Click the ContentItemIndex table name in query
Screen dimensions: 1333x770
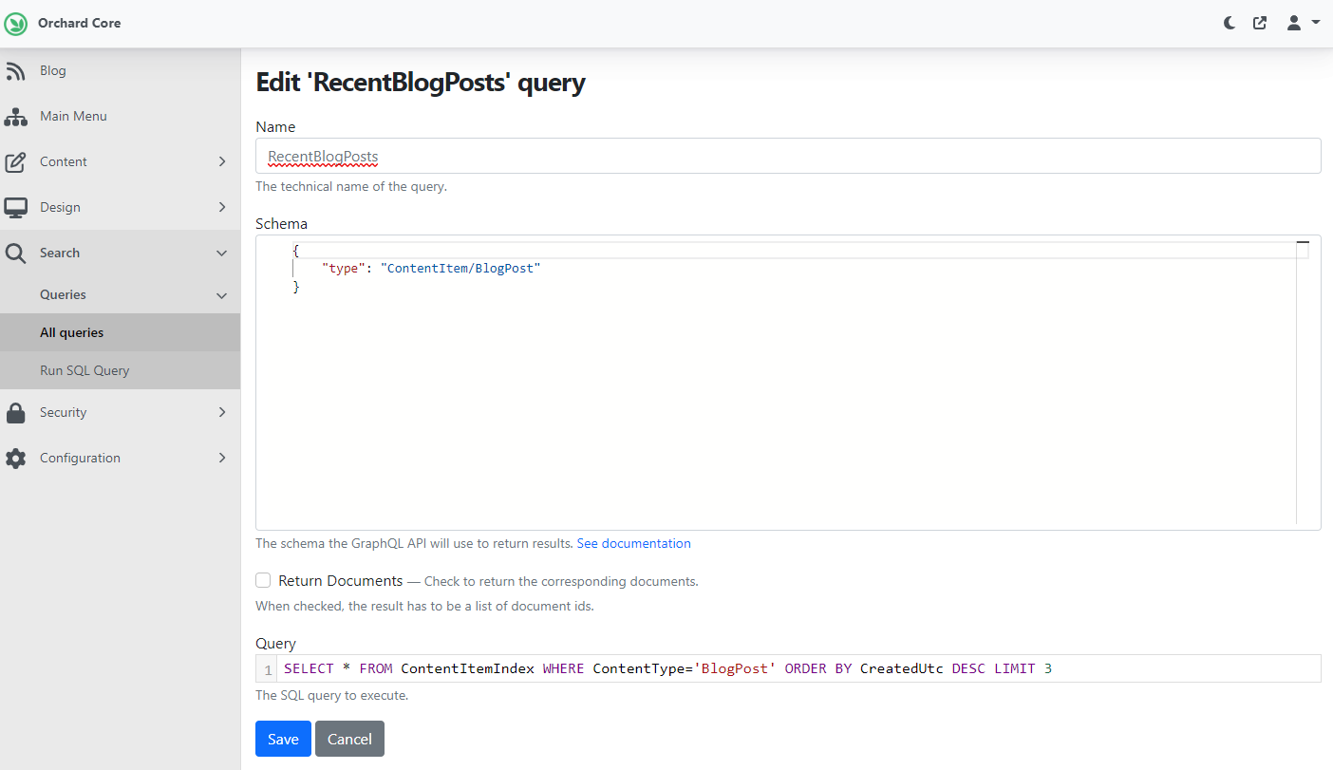(467, 668)
